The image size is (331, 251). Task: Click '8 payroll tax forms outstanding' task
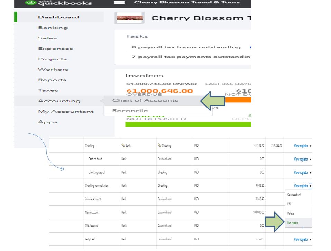pos(187,47)
